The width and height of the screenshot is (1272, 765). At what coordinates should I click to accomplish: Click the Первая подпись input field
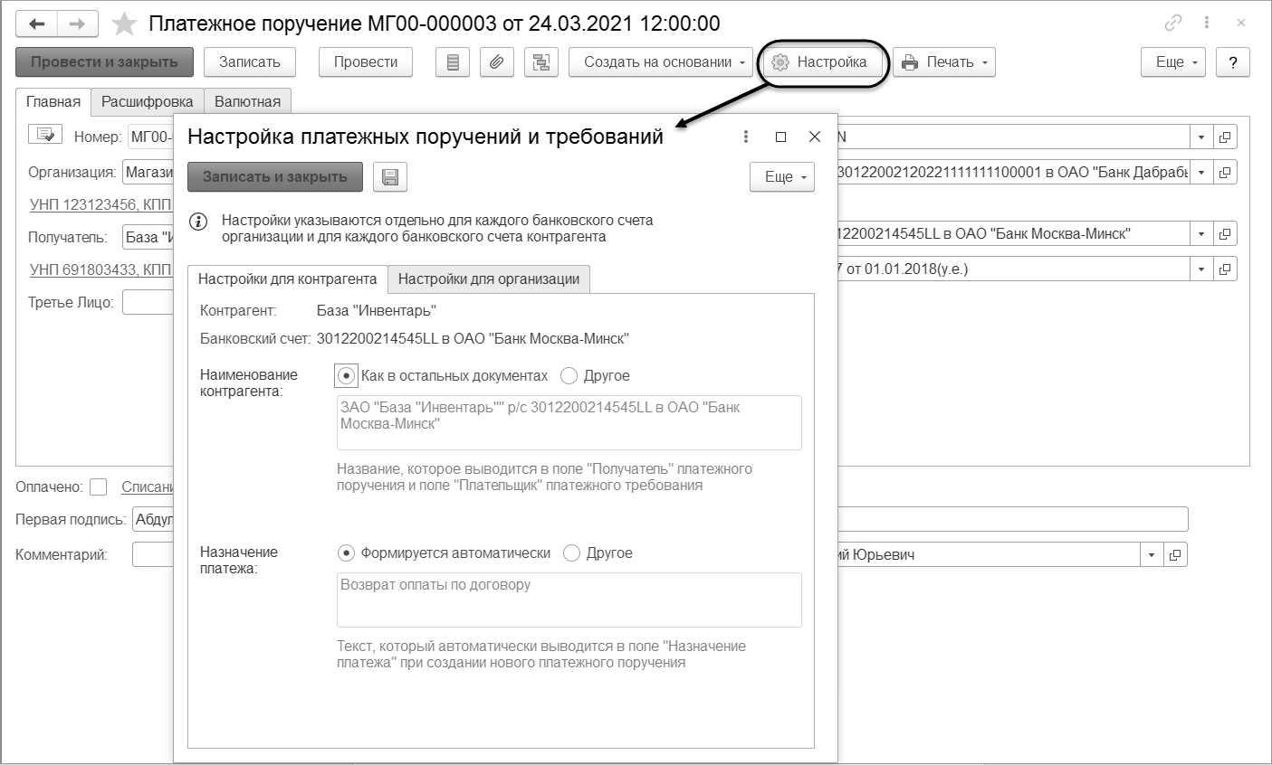click(152, 520)
